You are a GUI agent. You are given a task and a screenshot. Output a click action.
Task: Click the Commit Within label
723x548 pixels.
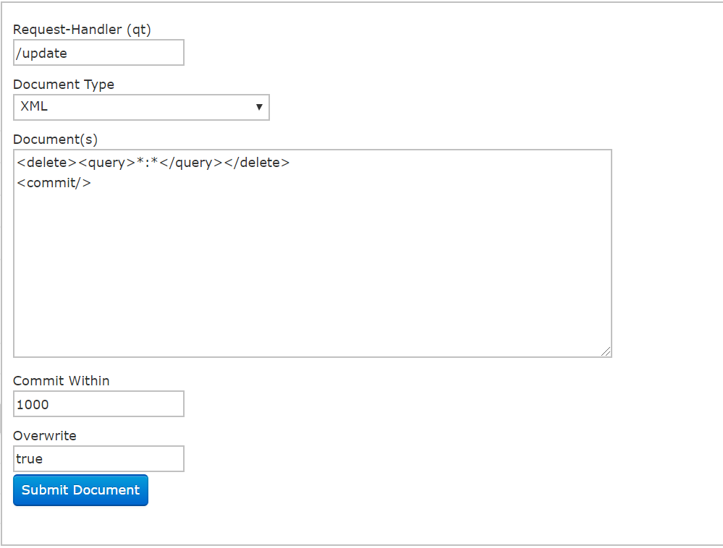62,381
